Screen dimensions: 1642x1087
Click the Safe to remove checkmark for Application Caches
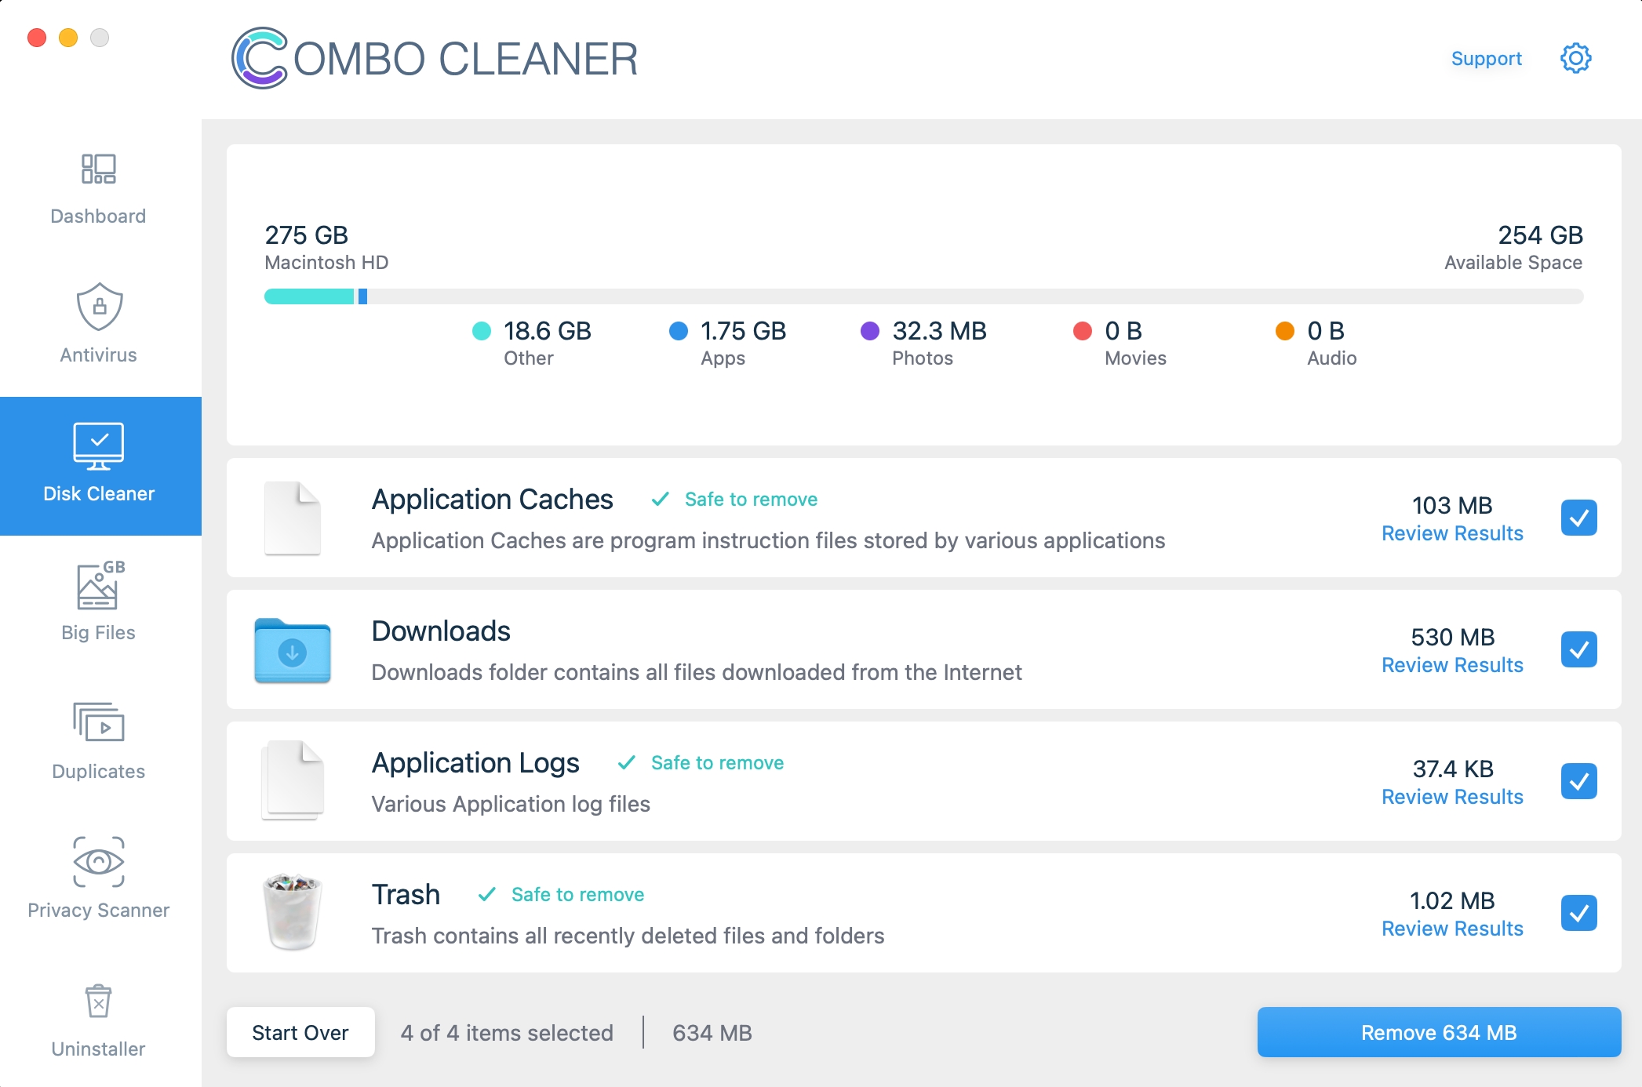point(661,499)
